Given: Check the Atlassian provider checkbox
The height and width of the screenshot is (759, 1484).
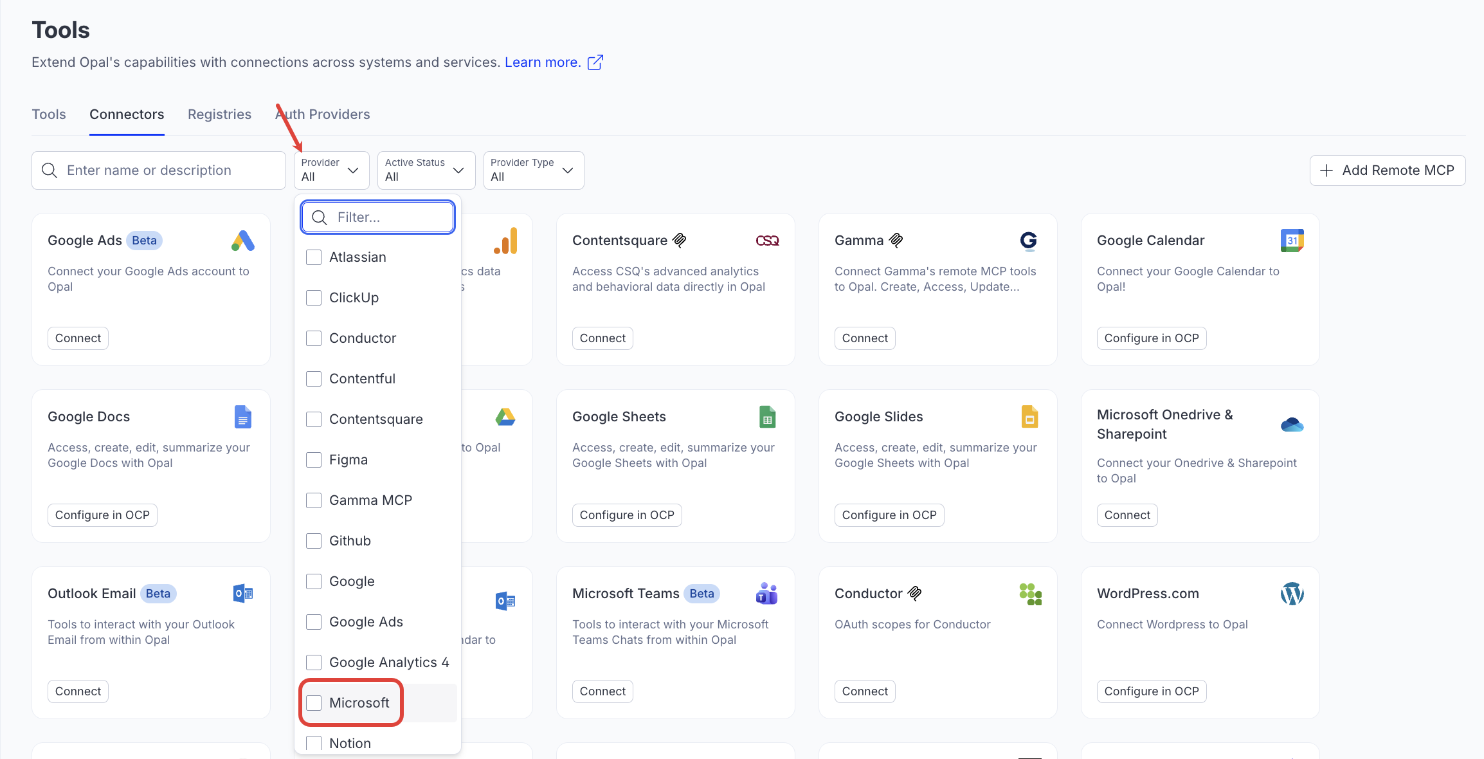Looking at the screenshot, I should tap(314, 257).
